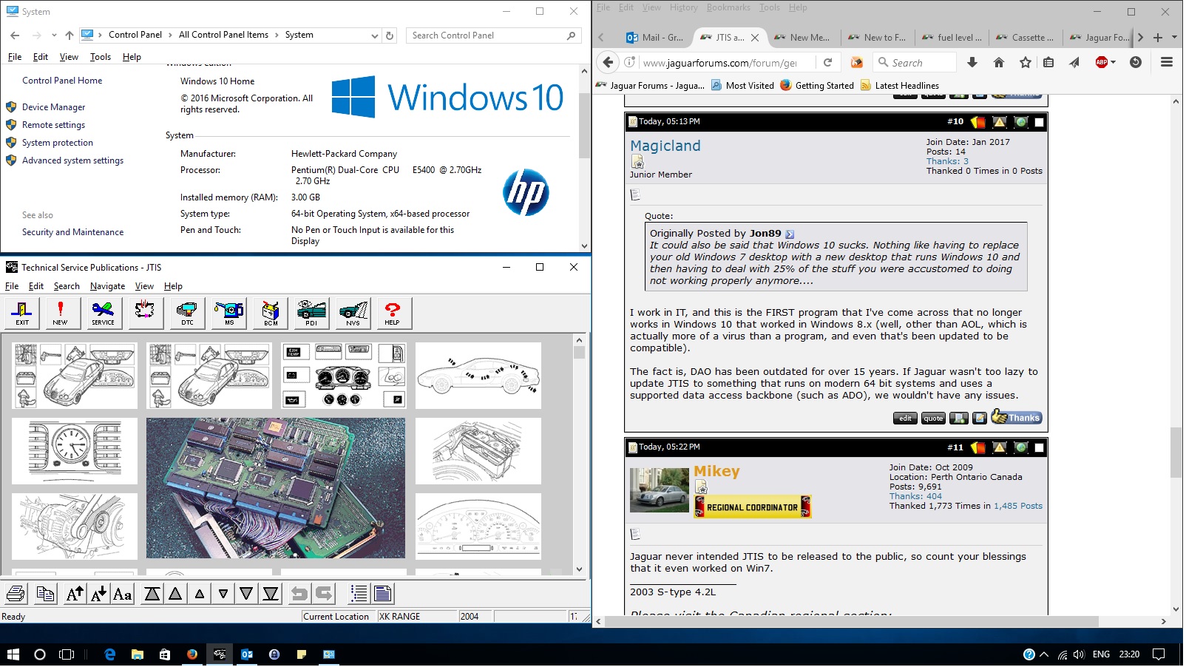Click the NEW toolbar icon in JTIS
The width and height of the screenshot is (1186, 667).
(60, 313)
